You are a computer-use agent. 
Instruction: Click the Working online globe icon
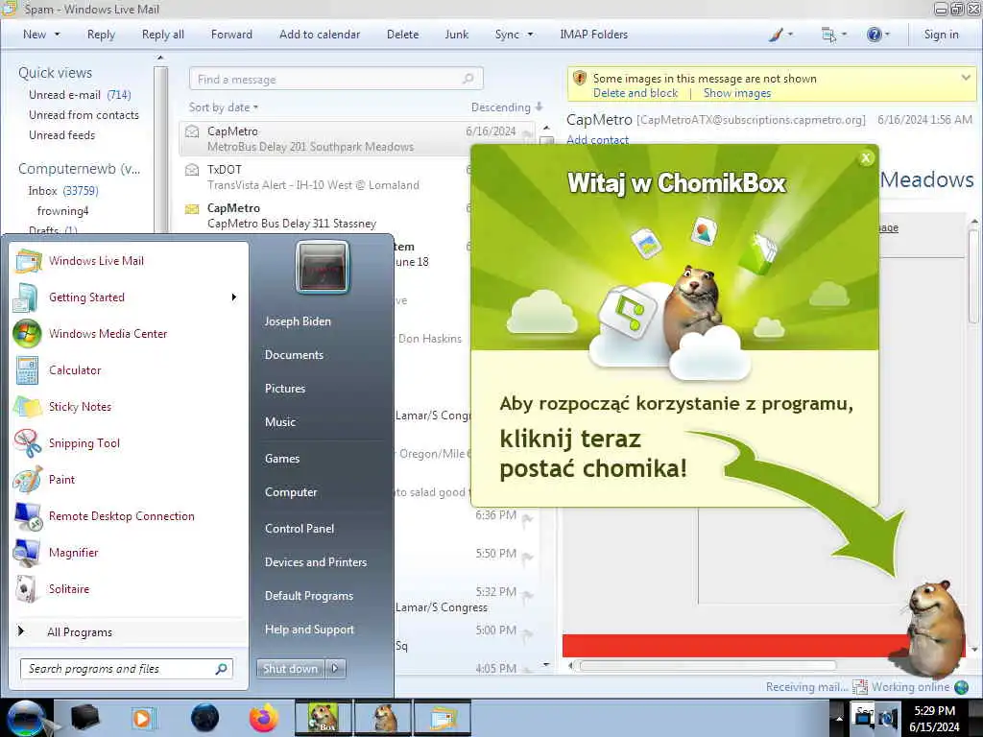pos(961,687)
